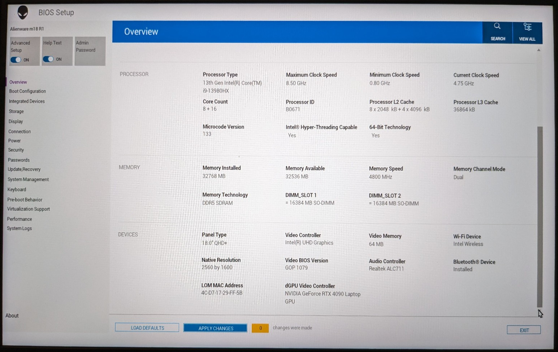Image resolution: width=558 pixels, height=352 pixels.
Task: Toggle the Help Text switch
Action: pyautogui.click(x=48, y=59)
